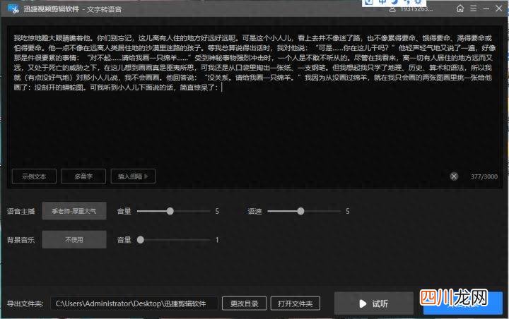Adjust the background music 音量 slider
Viewport: 509px width, 319px height.
coord(140,240)
